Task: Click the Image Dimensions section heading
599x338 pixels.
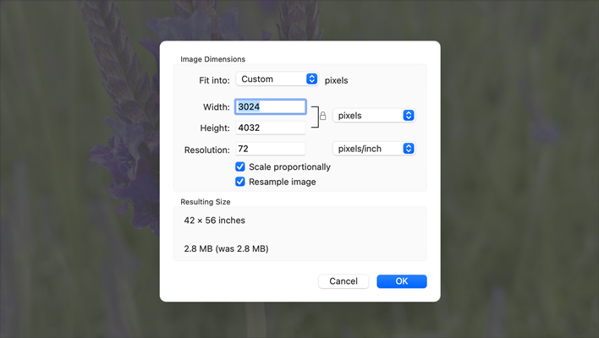Action: [213, 60]
